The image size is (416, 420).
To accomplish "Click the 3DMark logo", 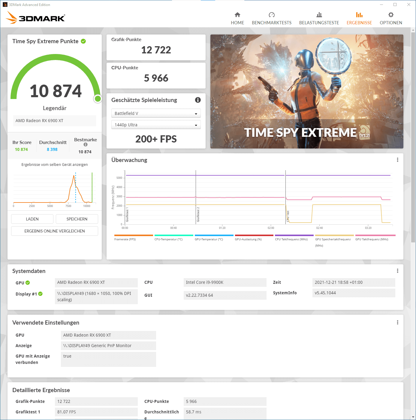I will [x=35, y=18].
